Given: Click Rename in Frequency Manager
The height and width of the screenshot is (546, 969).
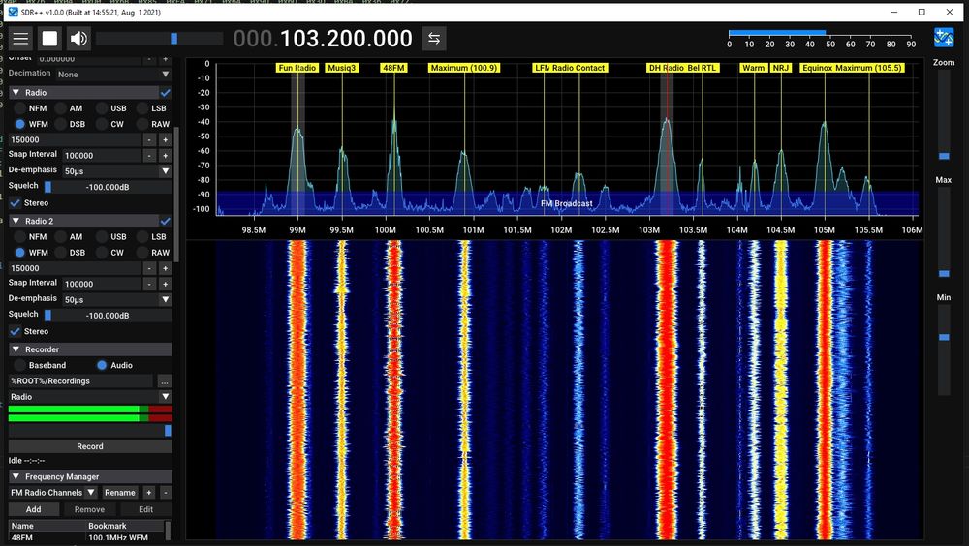Looking at the screenshot, I should [x=120, y=493].
